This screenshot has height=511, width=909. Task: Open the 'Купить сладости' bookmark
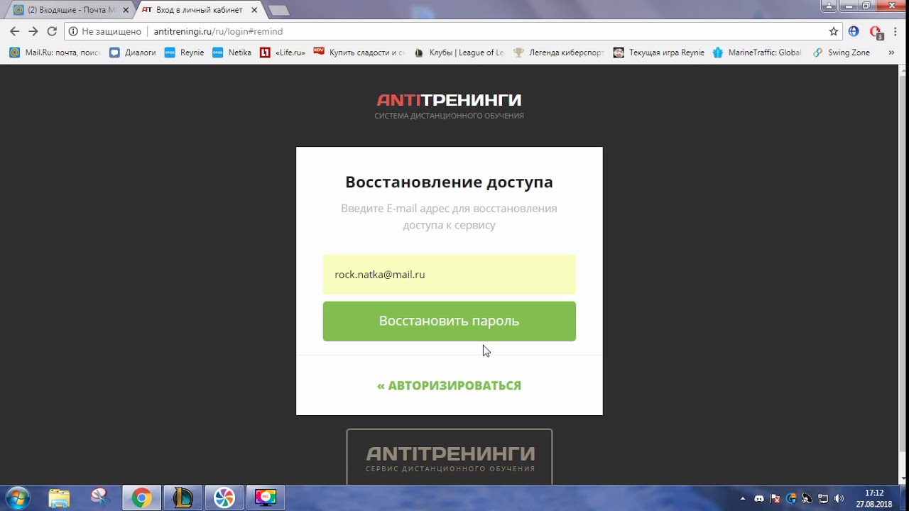(359, 53)
